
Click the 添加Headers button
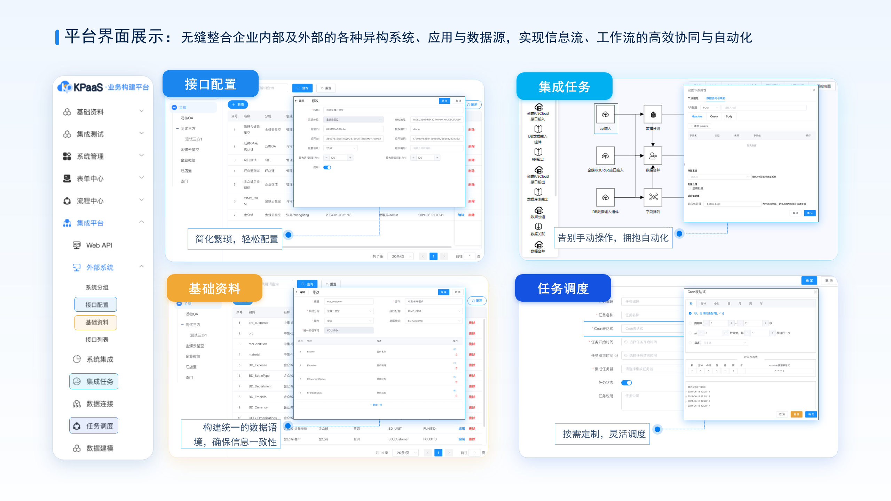click(699, 126)
